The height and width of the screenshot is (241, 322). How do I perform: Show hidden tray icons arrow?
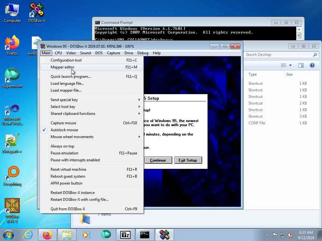click(x=267, y=235)
